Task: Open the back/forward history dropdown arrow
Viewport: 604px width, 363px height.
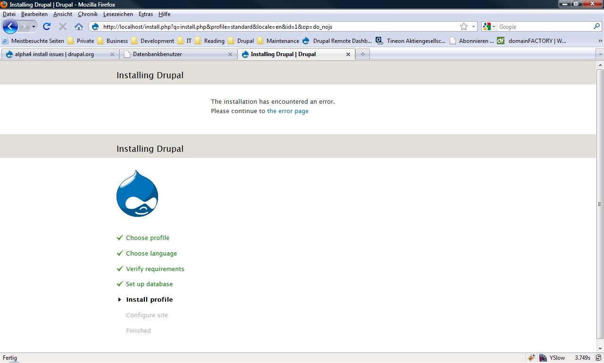Action: (x=34, y=27)
